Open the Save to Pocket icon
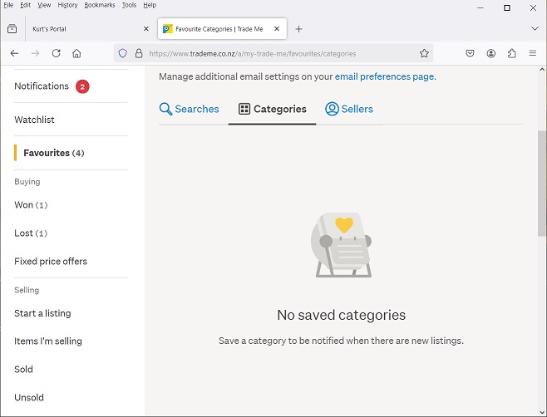 470,53
